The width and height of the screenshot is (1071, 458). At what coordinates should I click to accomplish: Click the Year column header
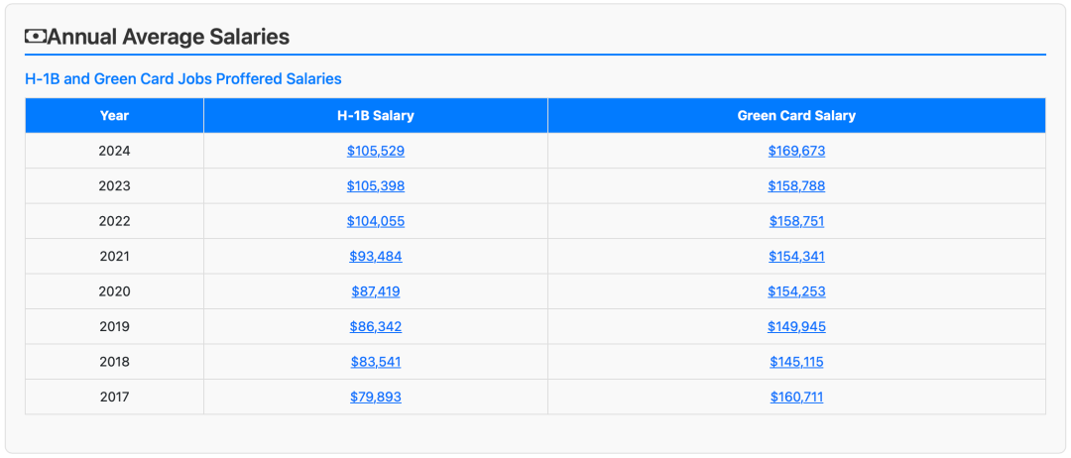pyautogui.click(x=114, y=115)
